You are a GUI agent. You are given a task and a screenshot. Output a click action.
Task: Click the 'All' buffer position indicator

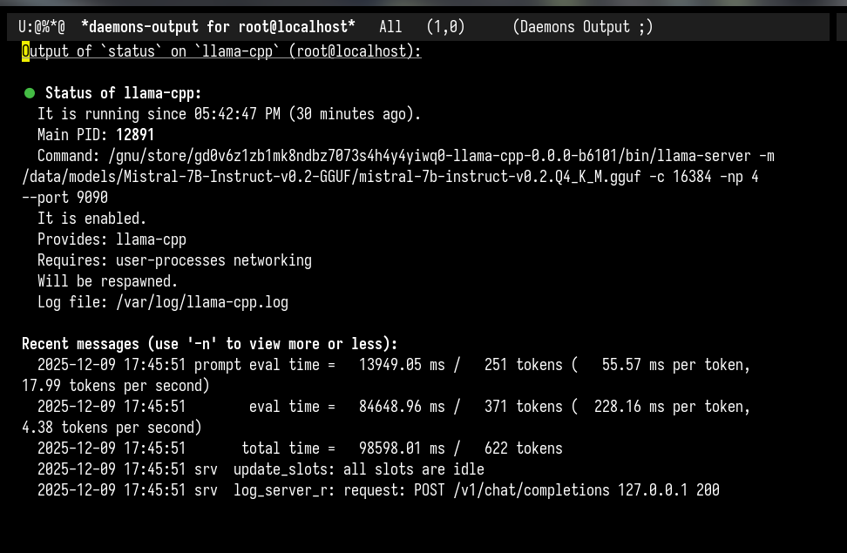click(x=390, y=27)
